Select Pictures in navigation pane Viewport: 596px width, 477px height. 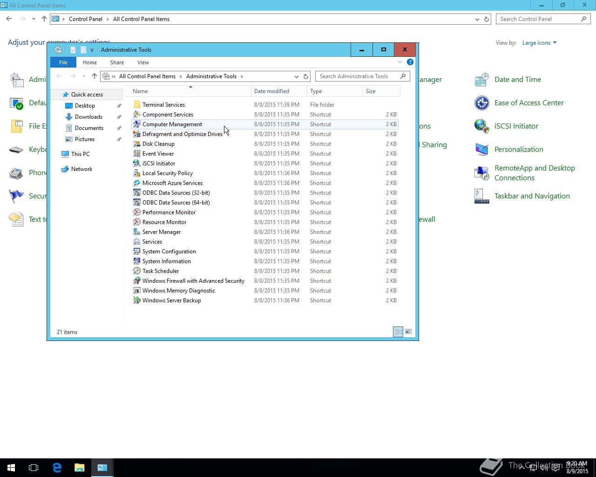click(85, 139)
